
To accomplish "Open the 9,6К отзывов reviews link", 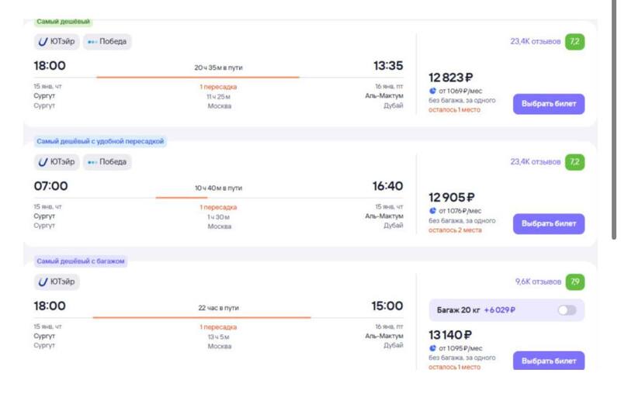I will pyautogui.click(x=538, y=282).
